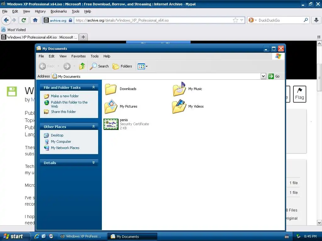Open the Most Visited bookmarks folder

pos(14,30)
